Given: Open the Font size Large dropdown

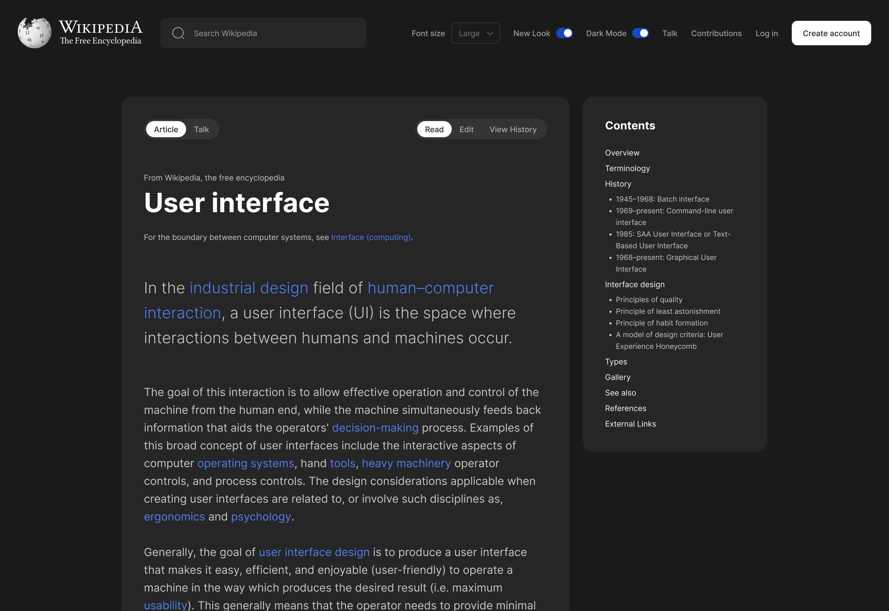Looking at the screenshot, I should (x=475, y=33).
